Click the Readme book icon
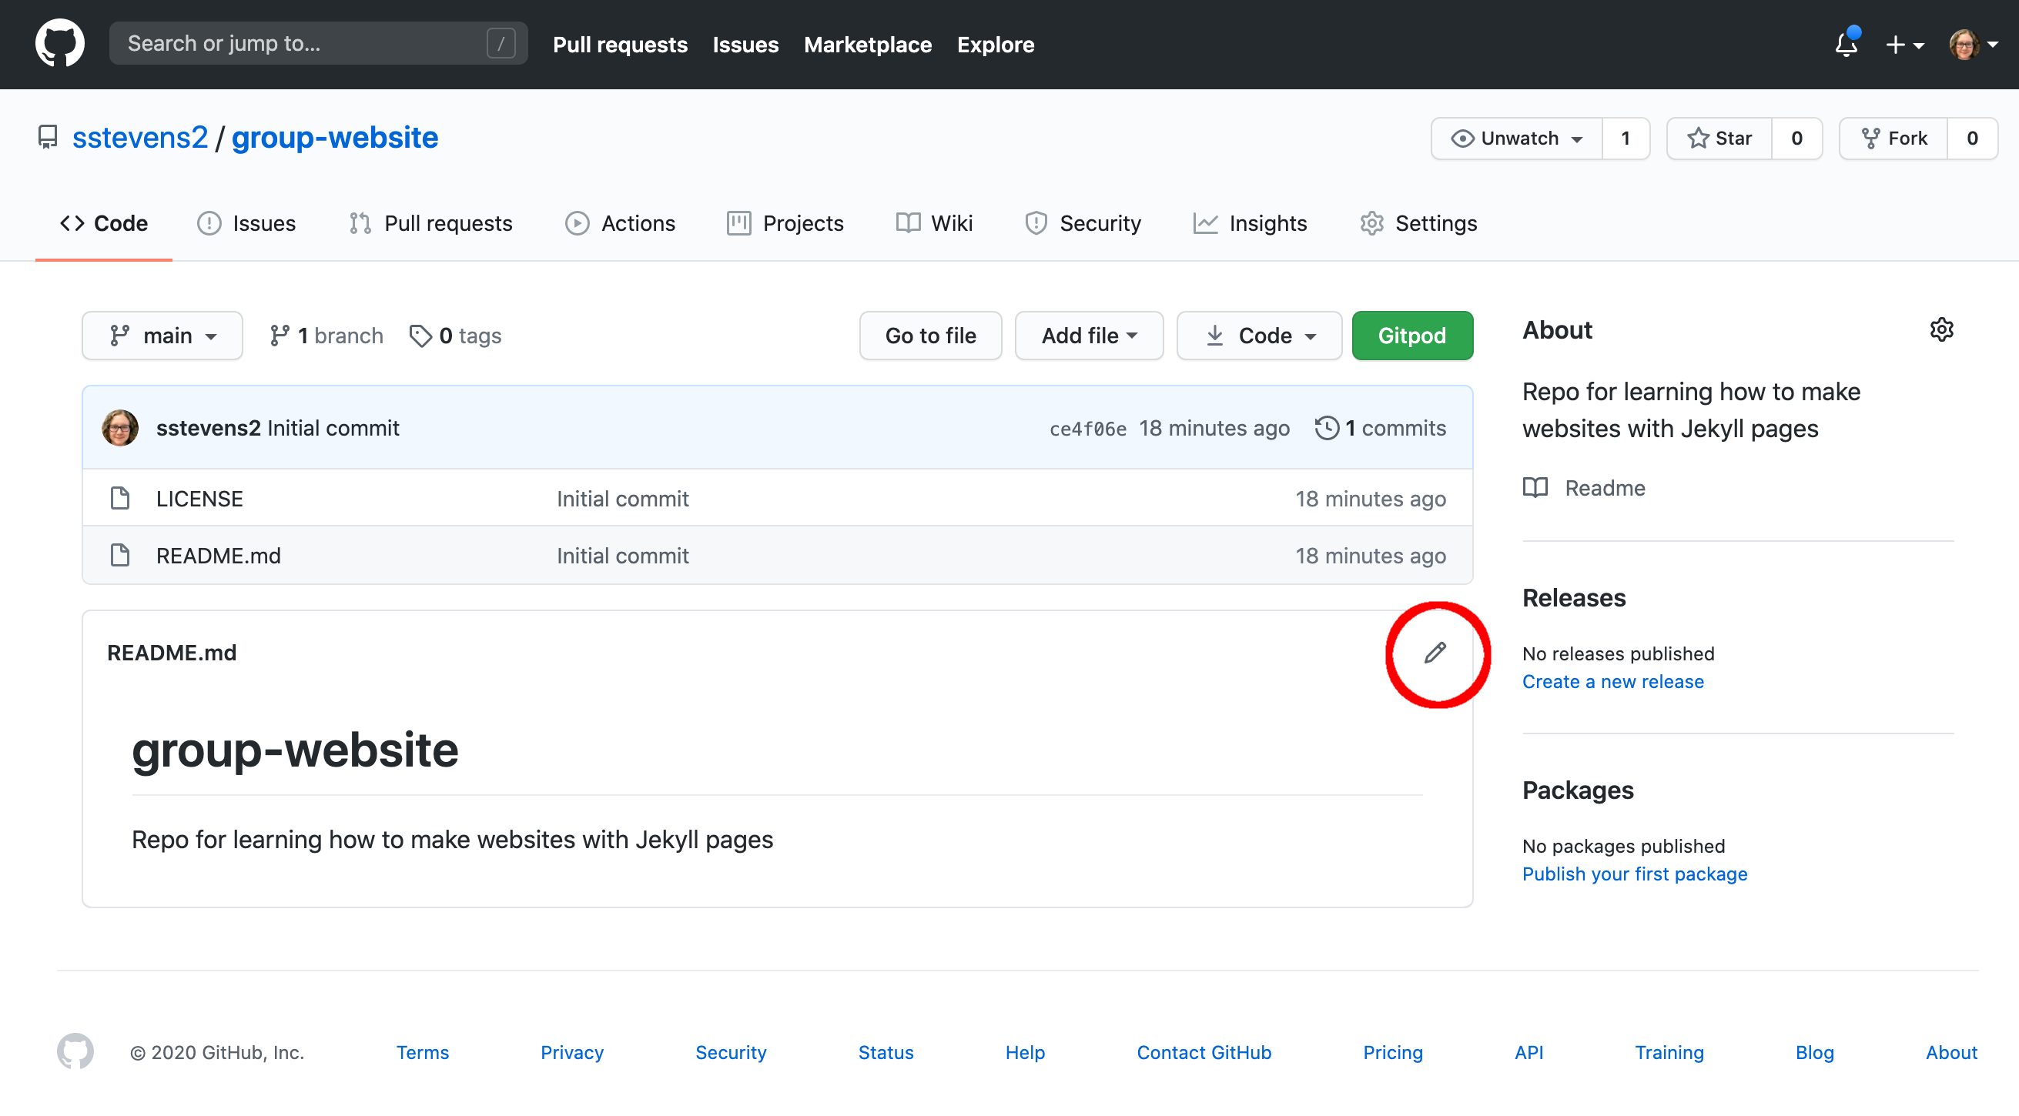The width and height of the screenshot is (2019, 1116). (1535, 487)
